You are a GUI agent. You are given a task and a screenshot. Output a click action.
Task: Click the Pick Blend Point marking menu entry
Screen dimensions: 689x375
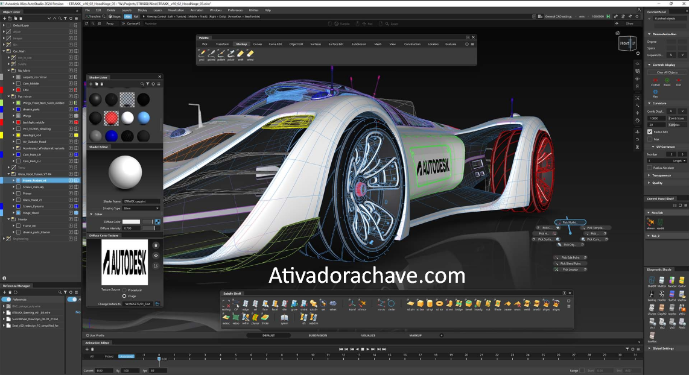tap(570, 263)
